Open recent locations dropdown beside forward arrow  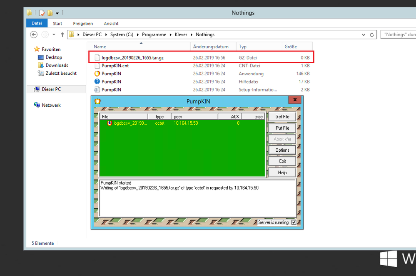click(x=54, y=34)
